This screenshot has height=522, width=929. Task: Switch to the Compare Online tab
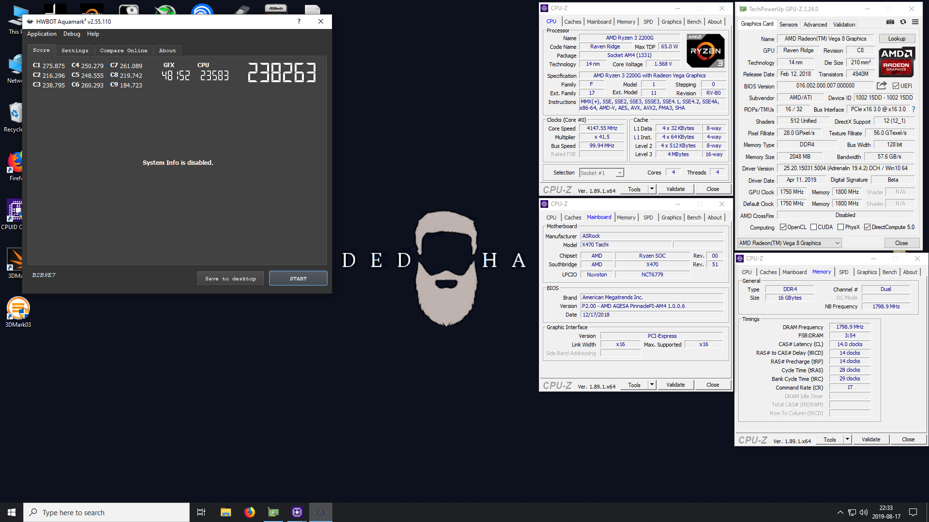point(123,50)
